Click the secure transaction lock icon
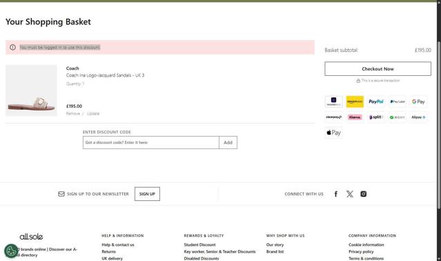The width and height of the screenshot is (441, 261). click(358, 81)
